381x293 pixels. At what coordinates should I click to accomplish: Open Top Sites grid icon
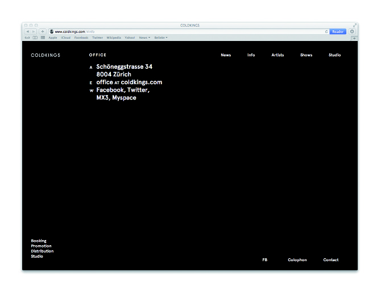pyautogui.click(x=43, y=38)
